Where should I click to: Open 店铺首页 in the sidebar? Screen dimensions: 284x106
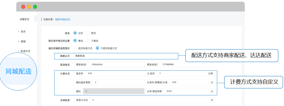click(24, 19)
